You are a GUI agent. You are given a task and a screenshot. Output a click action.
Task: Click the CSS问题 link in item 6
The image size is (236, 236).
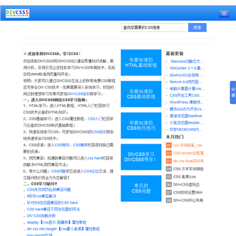click(58, 171)
